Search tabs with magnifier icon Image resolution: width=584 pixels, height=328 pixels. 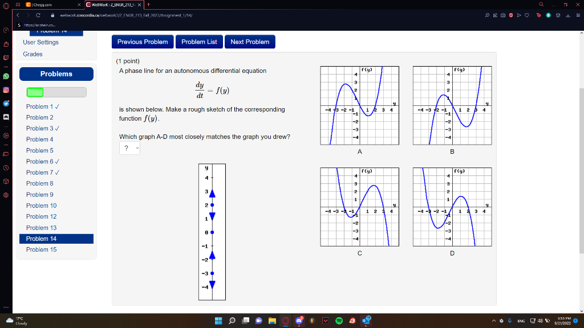(541, 5)
